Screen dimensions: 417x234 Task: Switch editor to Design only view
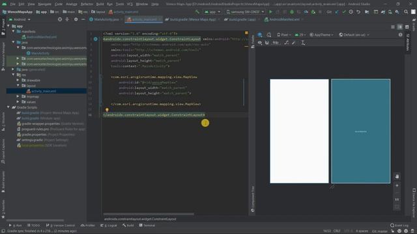407,27
